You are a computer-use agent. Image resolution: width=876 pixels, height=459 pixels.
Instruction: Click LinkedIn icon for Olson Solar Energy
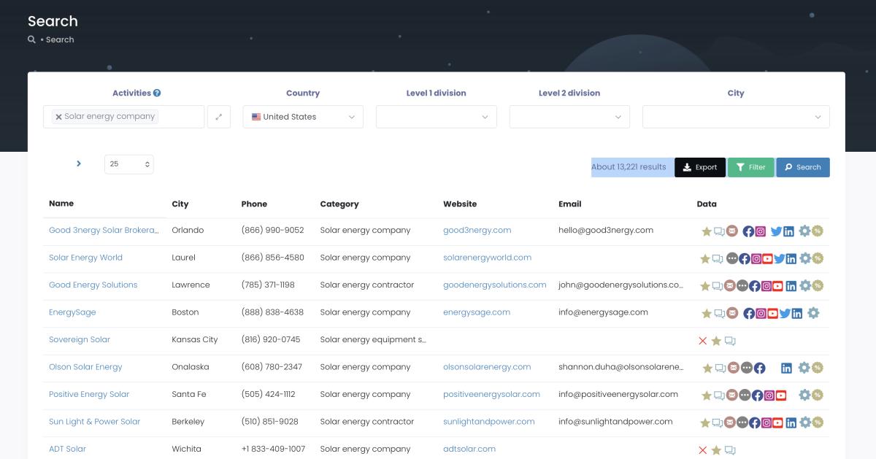tap(786, 369)
